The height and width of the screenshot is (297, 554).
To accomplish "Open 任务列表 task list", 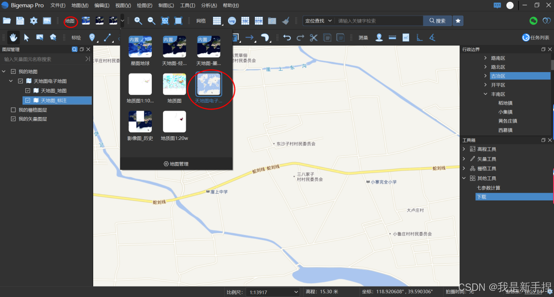I will [x=536, y=38].
